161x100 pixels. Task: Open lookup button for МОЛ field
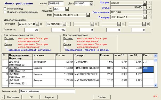(x=88, y=15)
